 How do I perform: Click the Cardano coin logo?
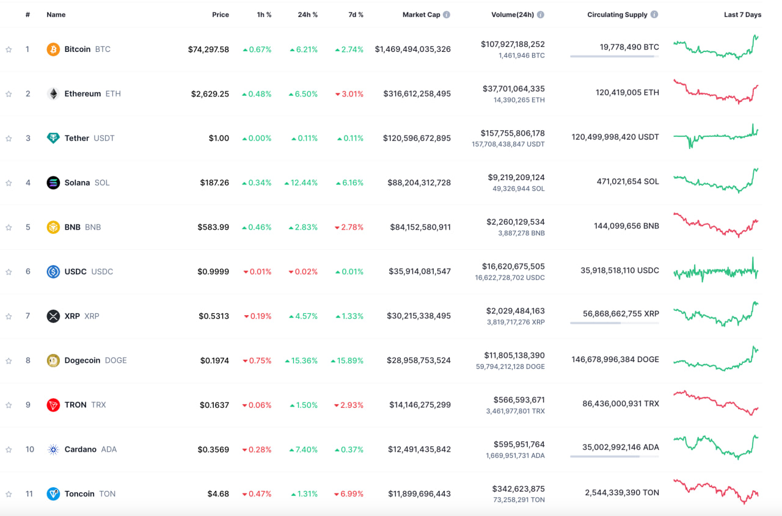[x=53, y=449]
